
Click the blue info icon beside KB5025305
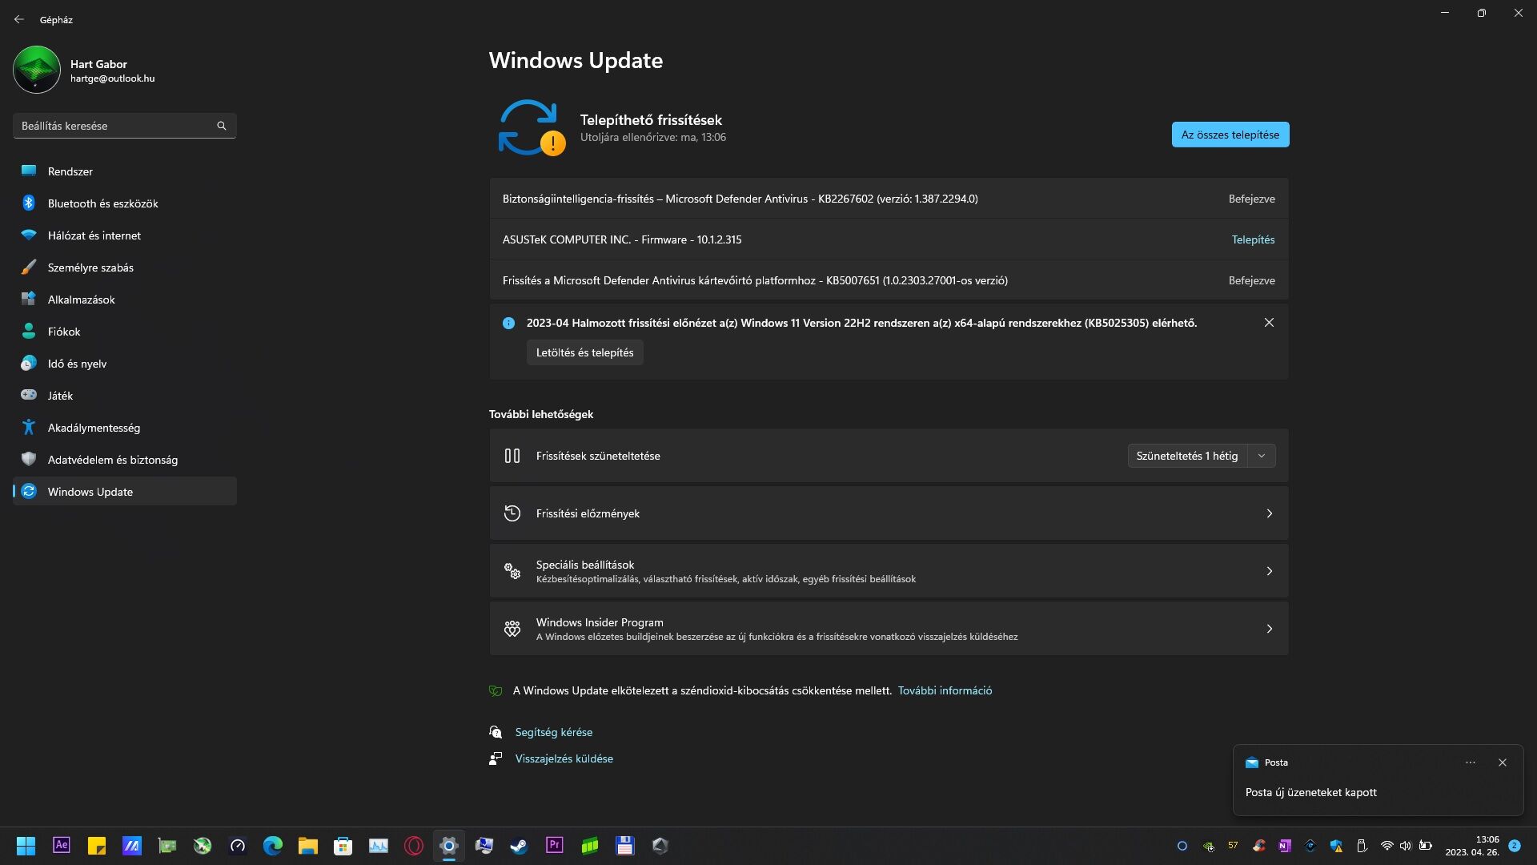508,323
